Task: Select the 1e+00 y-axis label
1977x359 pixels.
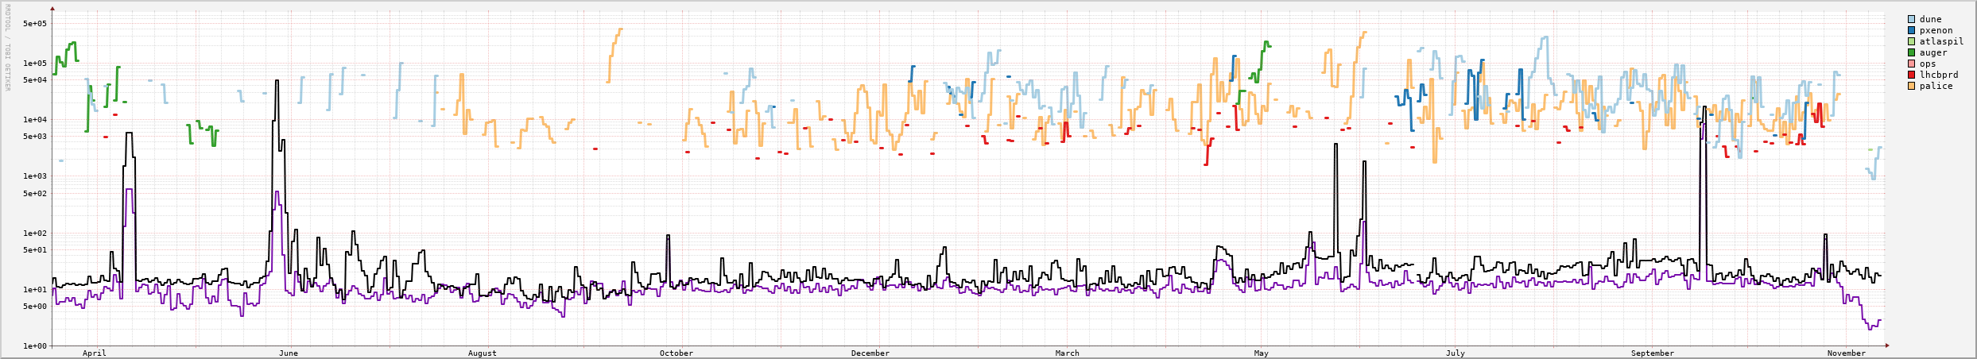Action: coord(35,346)
